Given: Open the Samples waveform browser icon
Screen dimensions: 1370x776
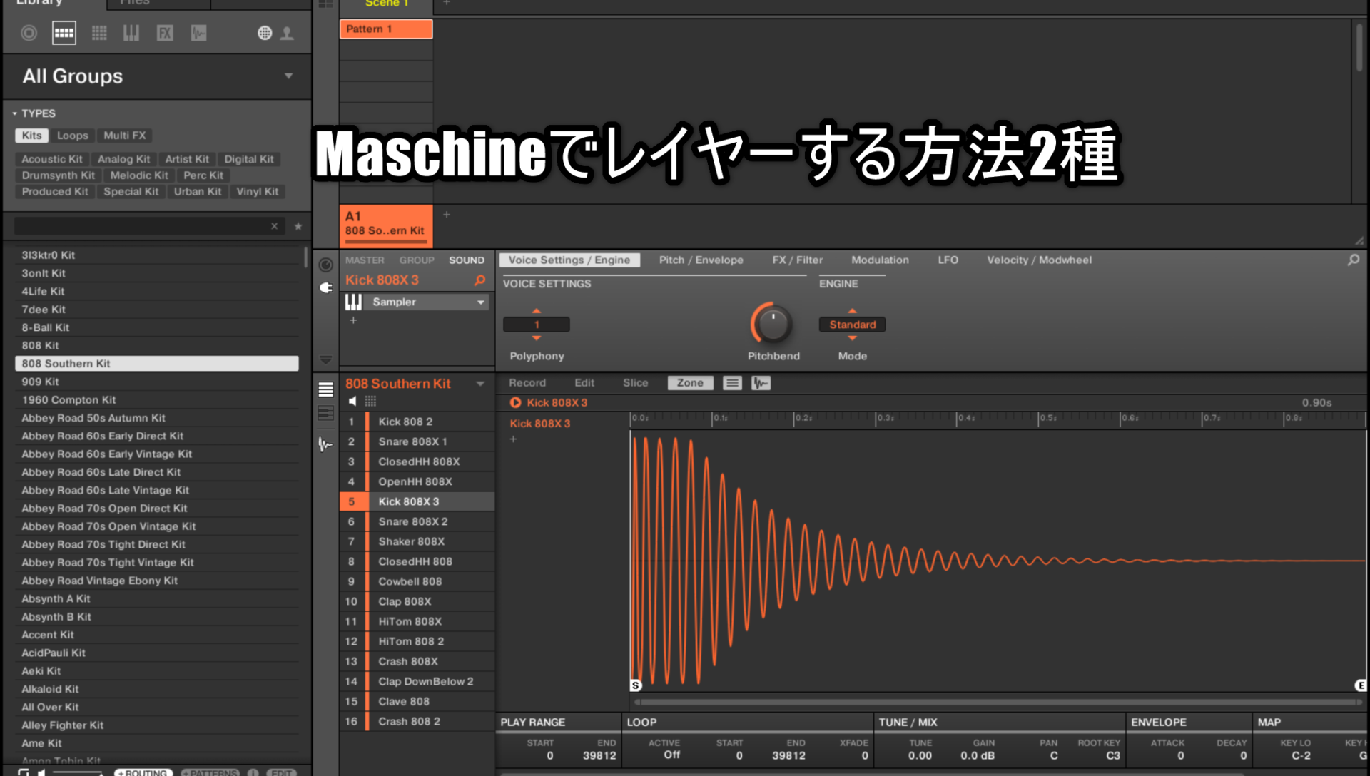Looking at the screenshot, I should [198, 33].
